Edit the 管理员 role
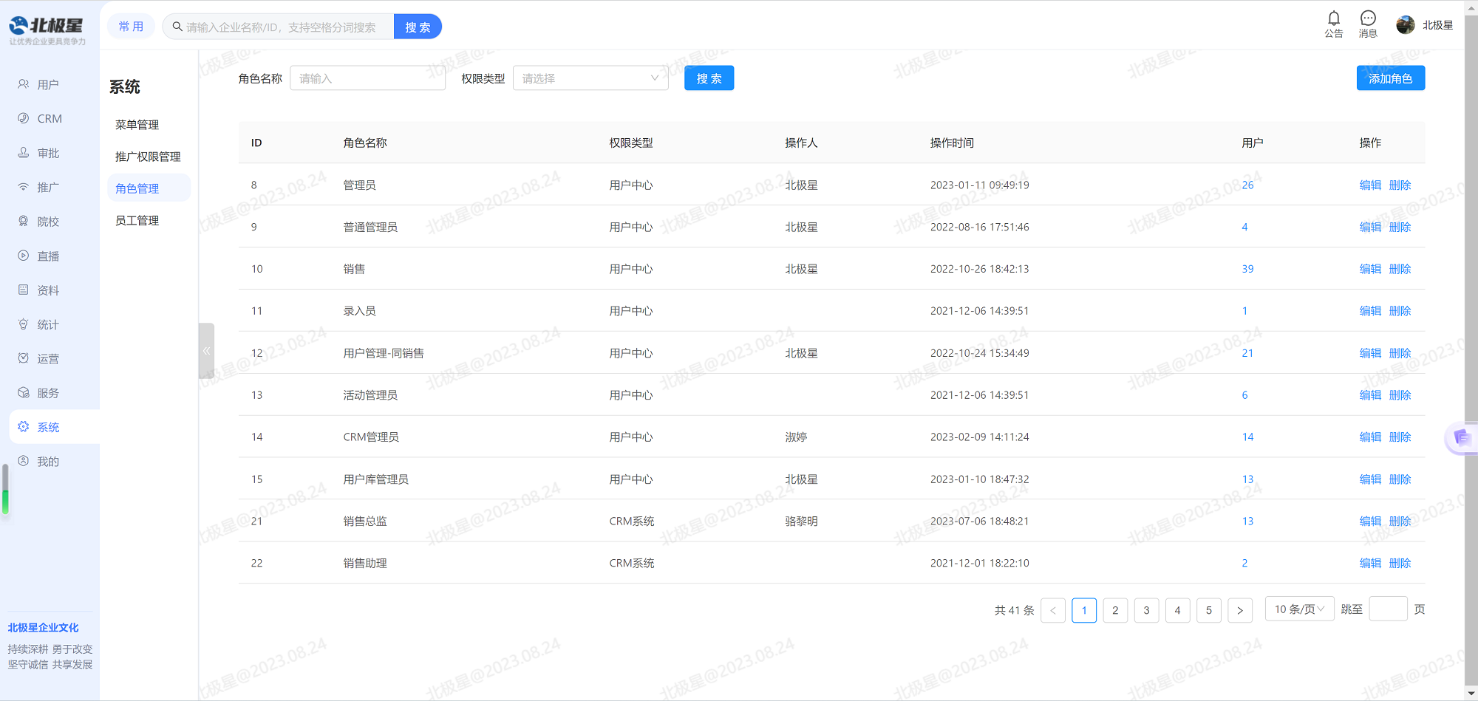This screenshot has height=701, width=1478. click(1370, 185)
